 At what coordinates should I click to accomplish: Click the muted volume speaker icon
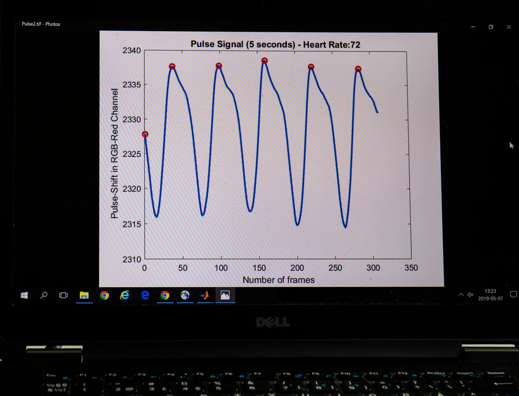click(471, 294)
